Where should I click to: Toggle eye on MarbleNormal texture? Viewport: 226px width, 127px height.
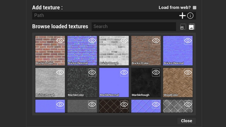pos(124,73)
